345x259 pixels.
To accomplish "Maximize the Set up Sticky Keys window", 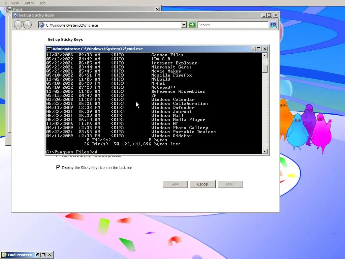I will (x=270, y=15).
